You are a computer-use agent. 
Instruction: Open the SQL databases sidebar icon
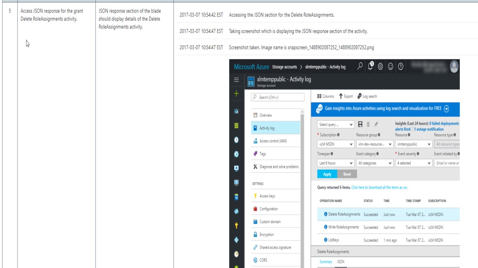tap(236, 197)
